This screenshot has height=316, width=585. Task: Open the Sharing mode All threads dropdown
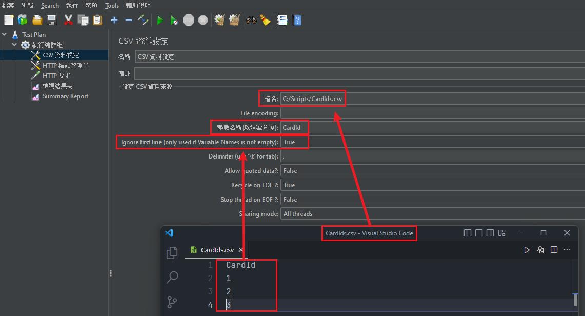pos(432,214)
